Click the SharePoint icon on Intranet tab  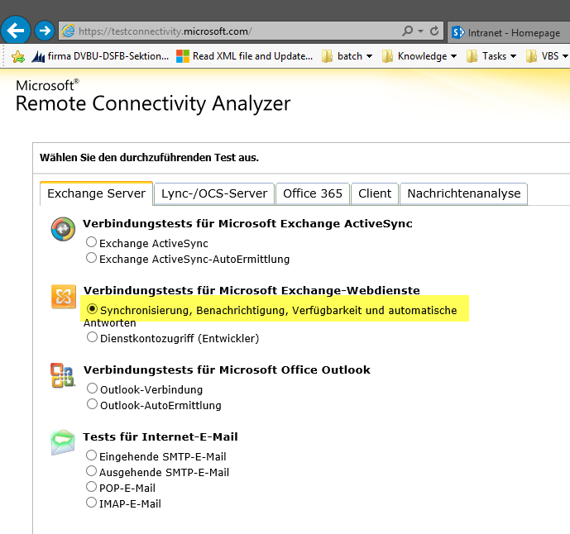coord(458,33)
